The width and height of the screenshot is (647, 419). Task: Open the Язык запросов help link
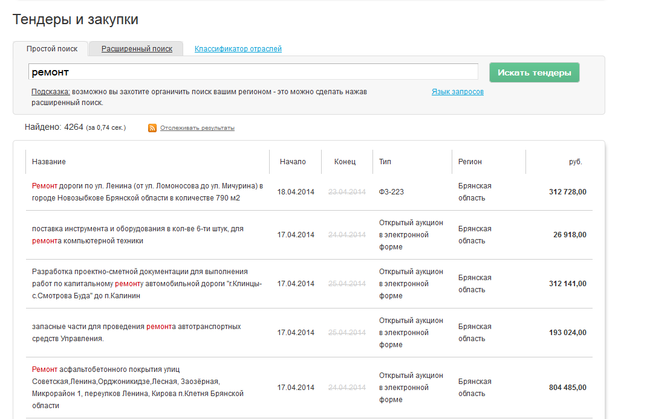click(457, 92)
